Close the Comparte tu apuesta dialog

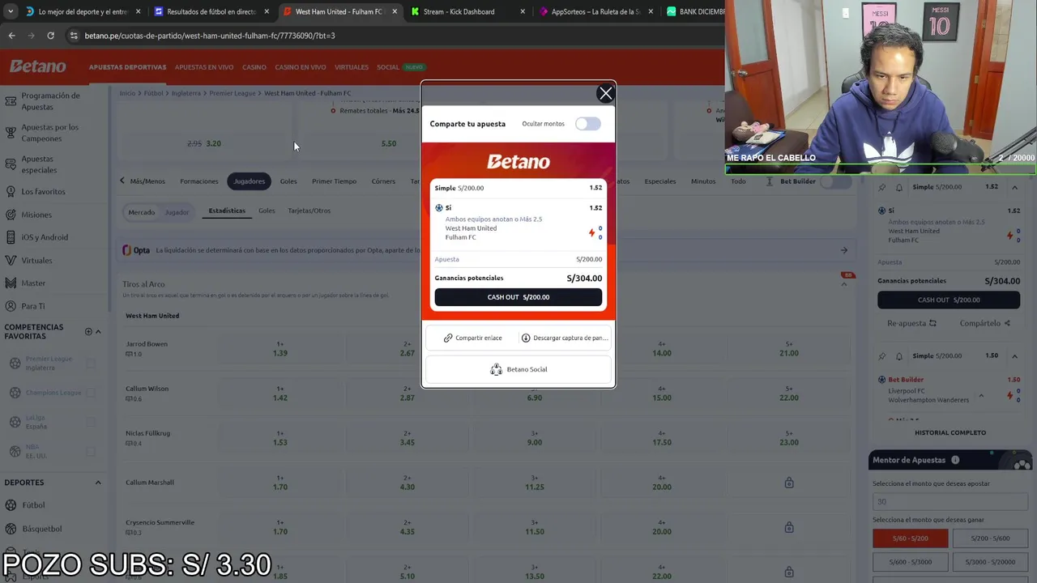coord(605,93)
